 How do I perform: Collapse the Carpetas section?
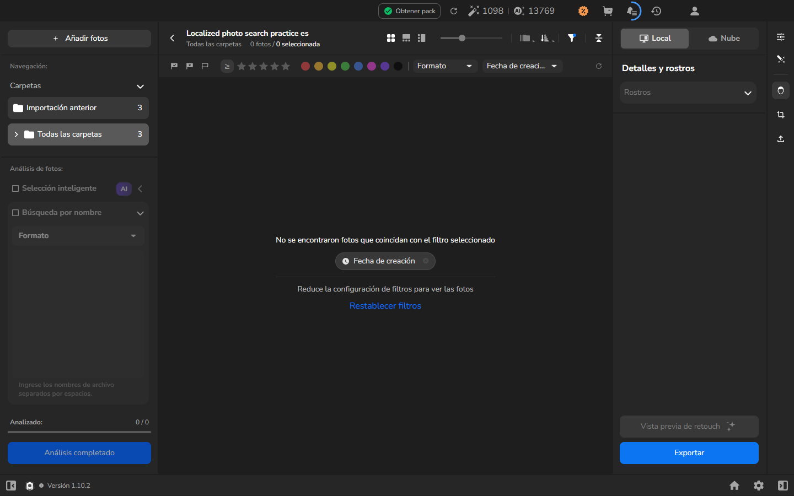coord(140,87)
